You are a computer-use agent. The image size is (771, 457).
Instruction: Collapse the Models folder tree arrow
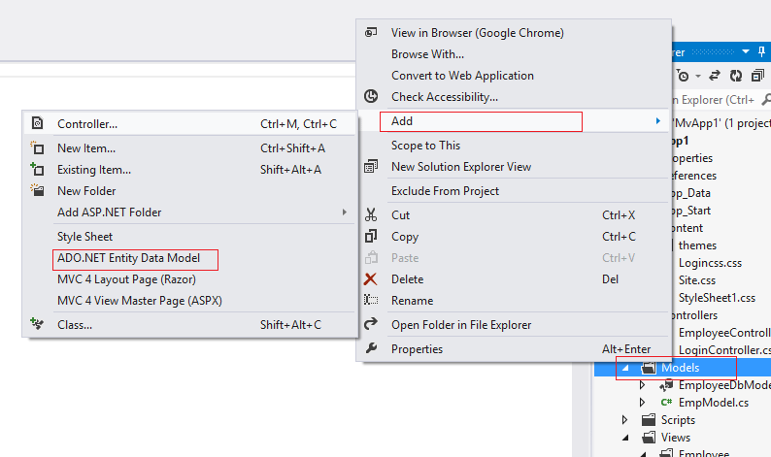625,369
